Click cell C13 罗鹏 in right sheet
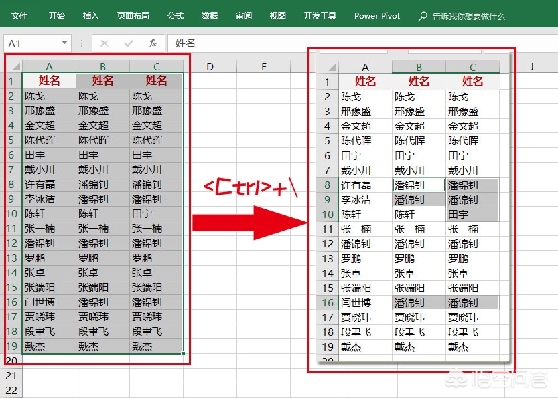 point(473,259)
